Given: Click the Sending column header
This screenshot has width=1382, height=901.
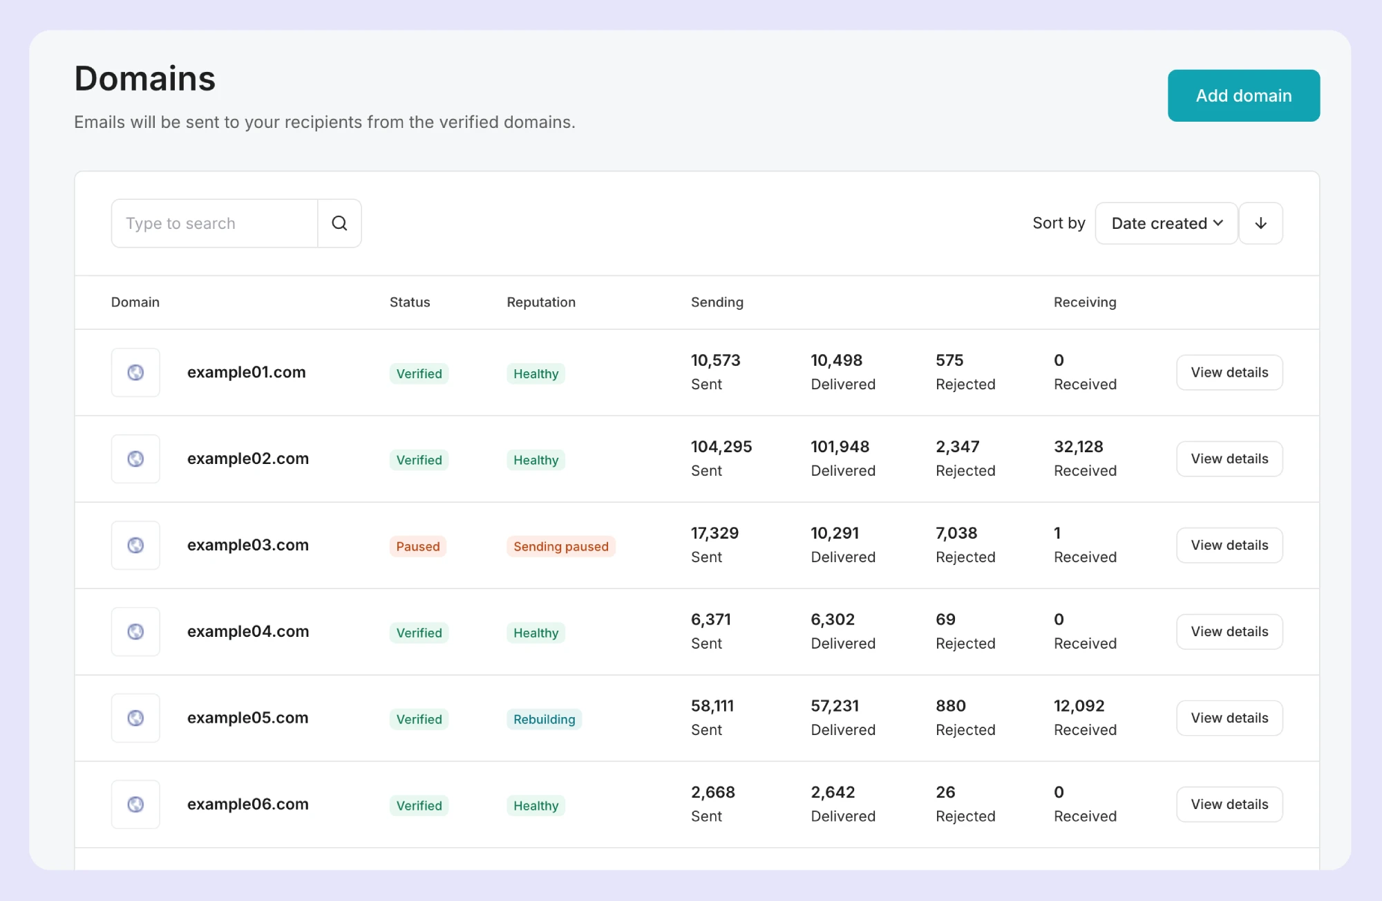Looking at the screenshot, I should pyautogui.click(x=717, y=302).
